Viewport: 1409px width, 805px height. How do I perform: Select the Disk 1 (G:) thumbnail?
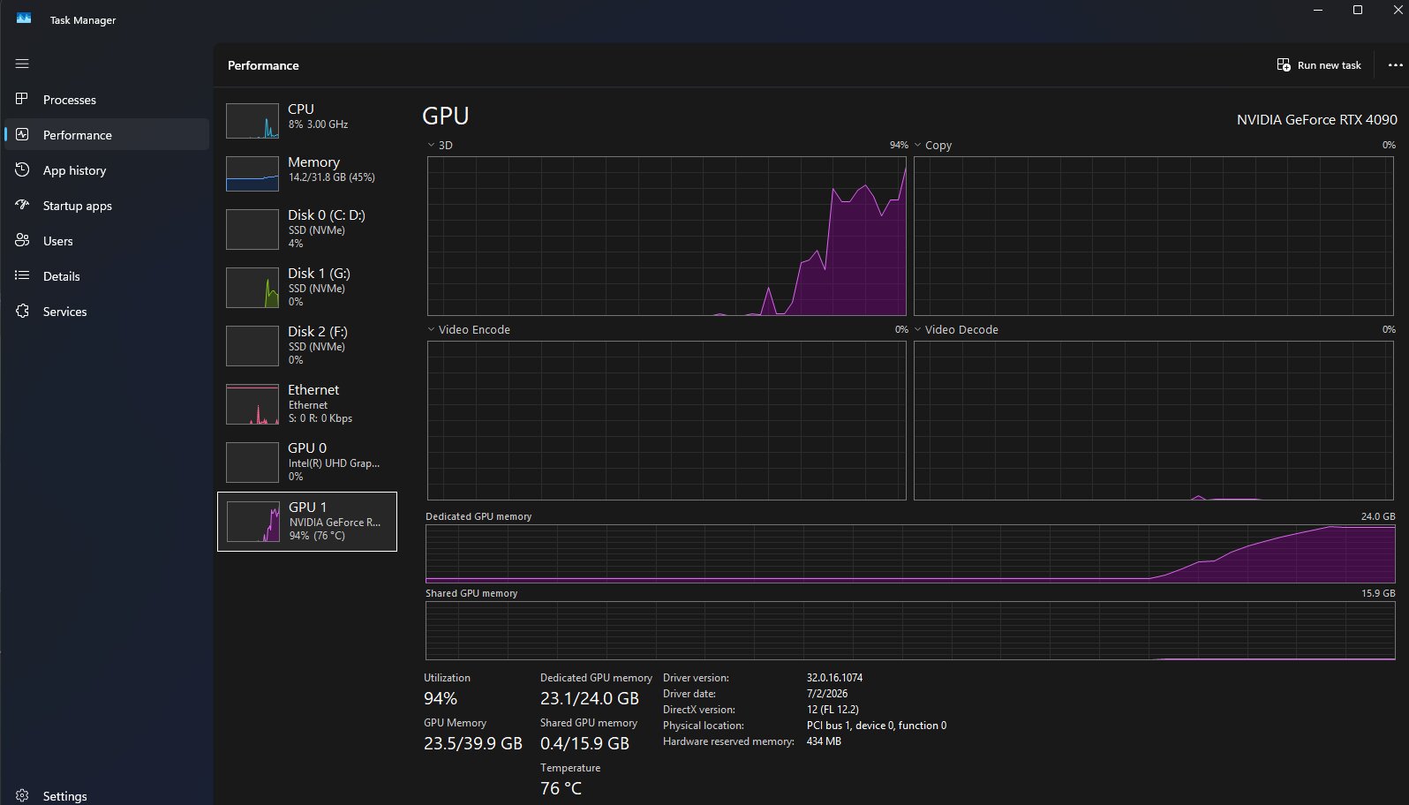click(x=252, y=288)
